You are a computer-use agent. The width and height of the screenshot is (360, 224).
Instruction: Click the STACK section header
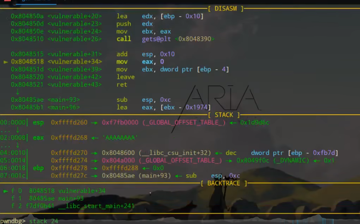pyautogui.click(x=227, y=115)
